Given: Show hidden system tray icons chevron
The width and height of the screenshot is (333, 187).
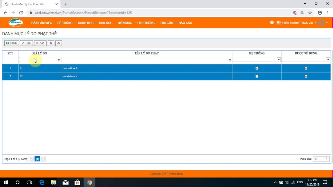Looking at the screenshot, I should (275, 182).
